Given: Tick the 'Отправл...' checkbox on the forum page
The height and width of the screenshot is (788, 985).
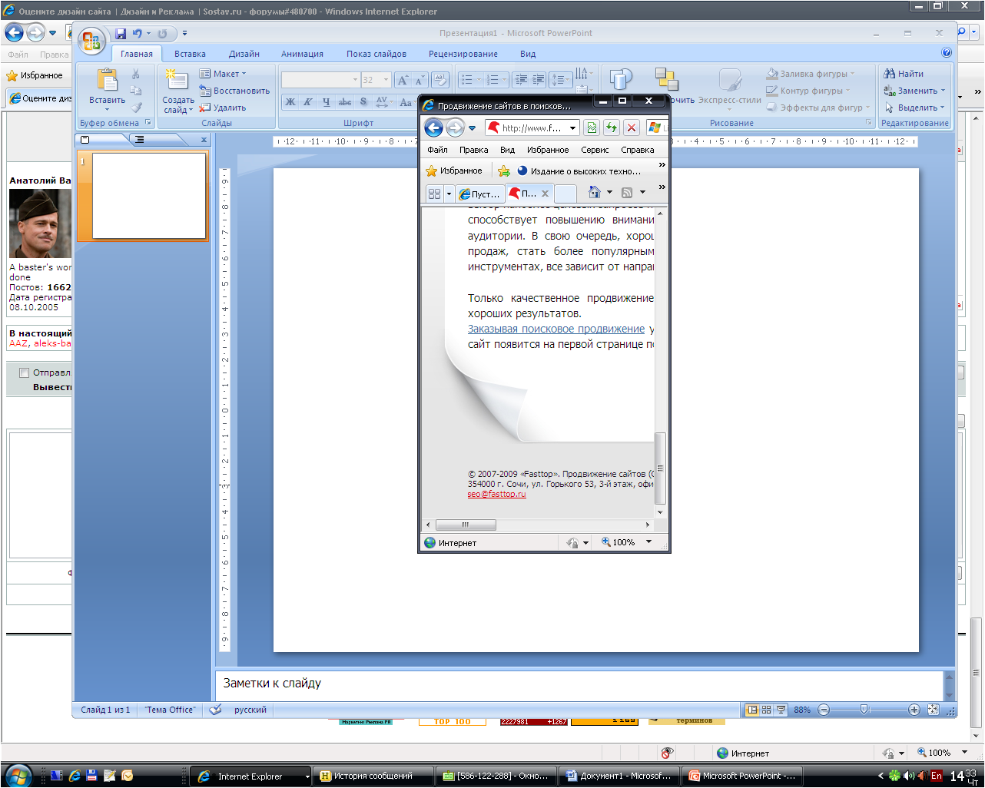Looking at the screenshot, I should (x=24, y=373).
